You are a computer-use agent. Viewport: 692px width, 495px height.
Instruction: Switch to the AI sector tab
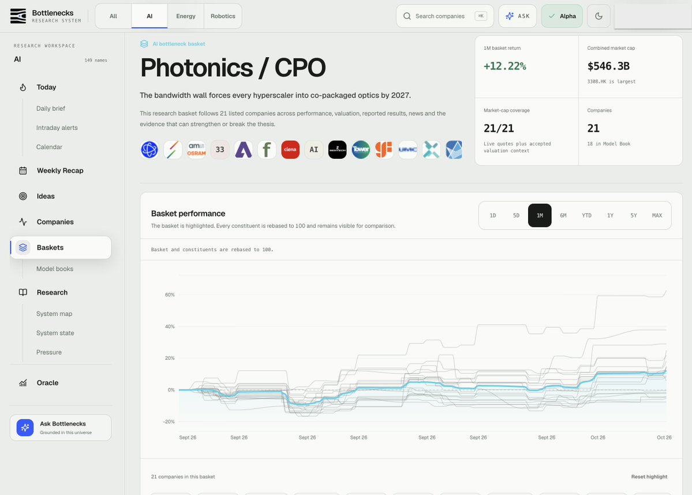(149, 16)
